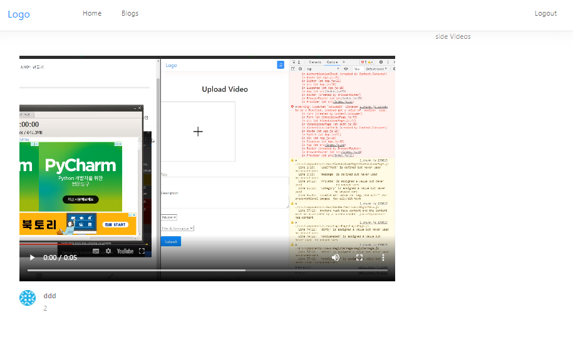573x364 pixels.
Task: Open the Blogs menu item
Action: click(130, 13)
